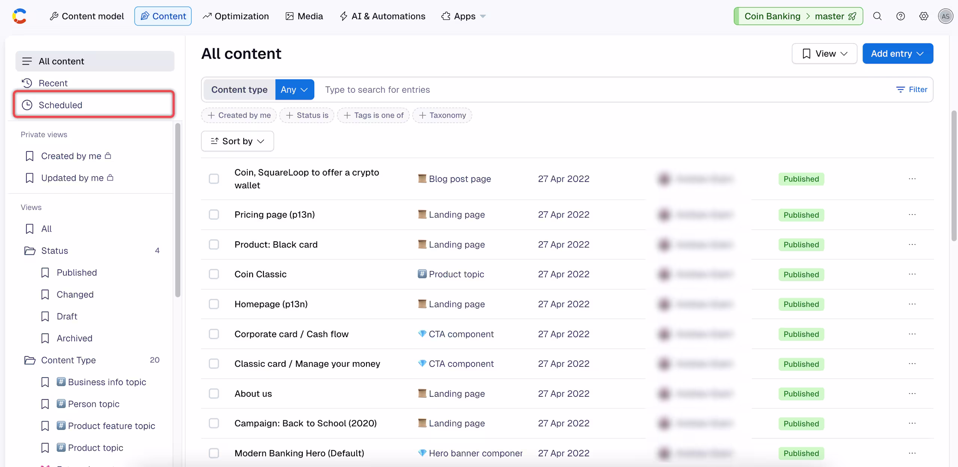The height and width of the screenshot is (467, 958).
Task: Select the Pricing page (p13n) checkbox
Action: [214, 214]
